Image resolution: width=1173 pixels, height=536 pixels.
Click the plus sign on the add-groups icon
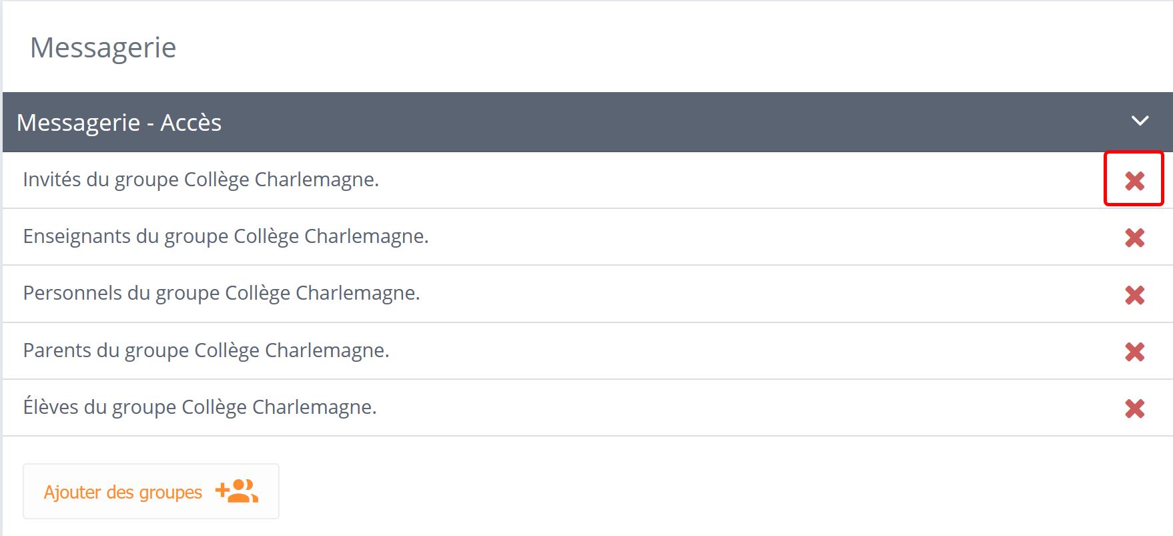[x=222, y=491]
